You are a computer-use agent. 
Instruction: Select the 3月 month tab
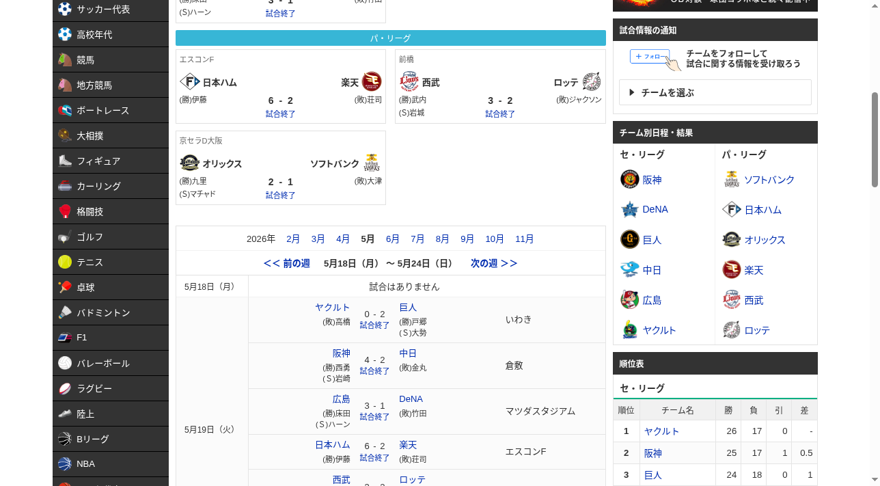318,239
